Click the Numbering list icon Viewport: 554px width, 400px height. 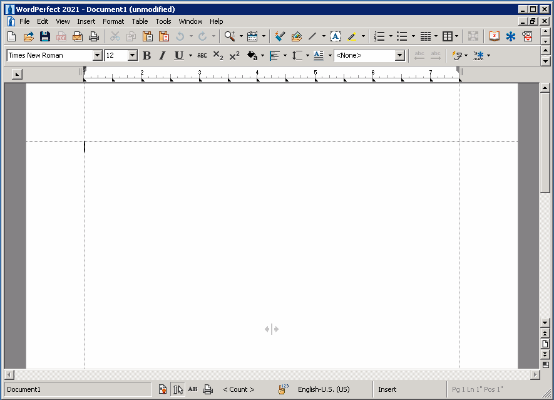379,36
